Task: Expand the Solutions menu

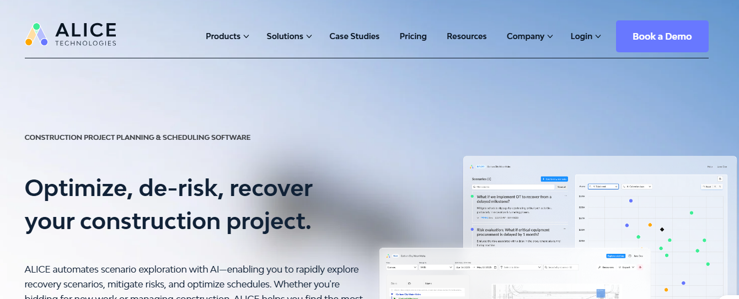Action: [x=289, y=36]
